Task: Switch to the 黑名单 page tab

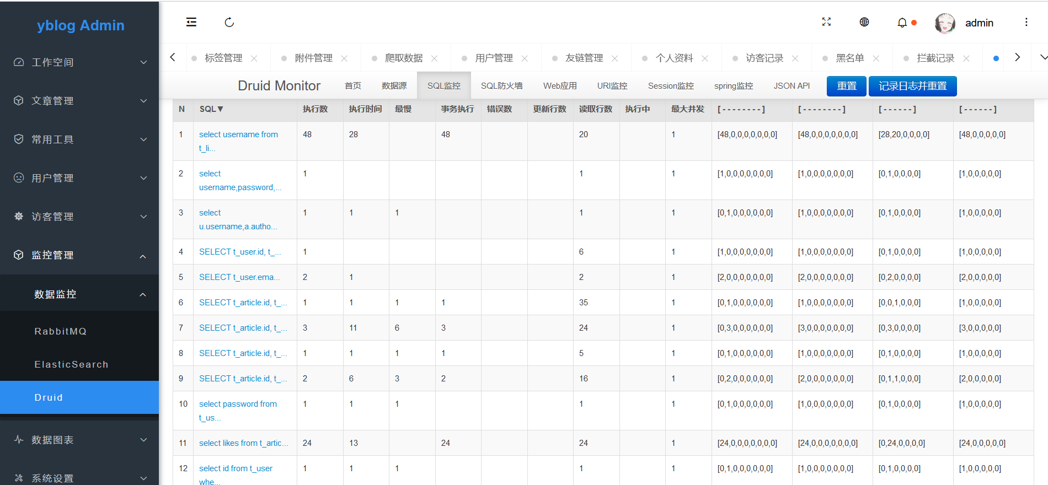Action: pos(850,58)
